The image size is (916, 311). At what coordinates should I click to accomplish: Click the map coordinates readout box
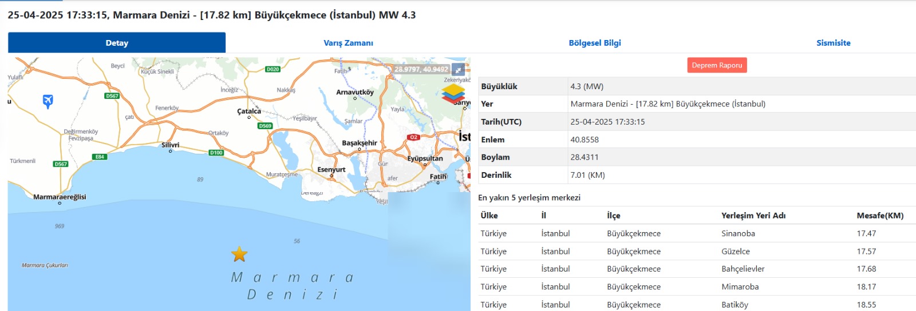[421, 70]
